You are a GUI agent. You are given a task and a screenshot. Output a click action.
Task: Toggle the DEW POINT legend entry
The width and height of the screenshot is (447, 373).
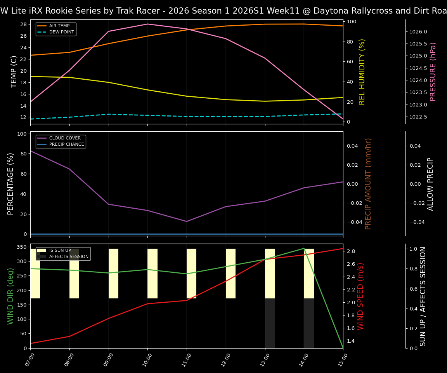pyautogui.click(x=60, y=32)
